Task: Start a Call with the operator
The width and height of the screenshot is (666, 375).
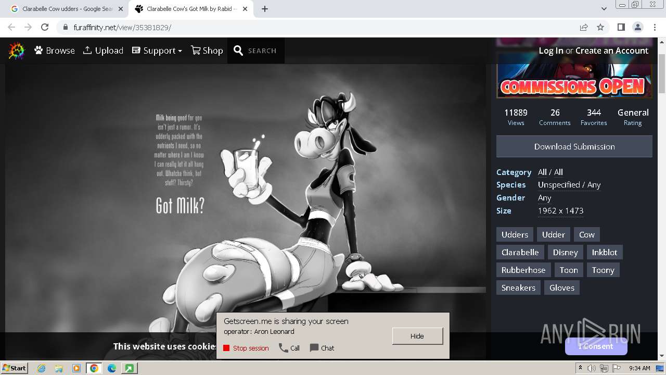Action: 289,348
